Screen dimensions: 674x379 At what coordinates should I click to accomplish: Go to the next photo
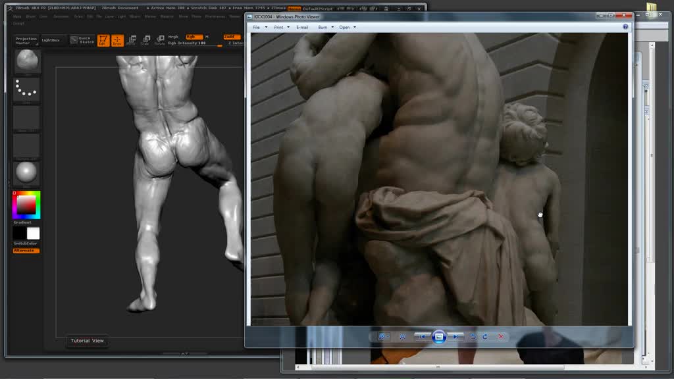[x=456, y=337]
